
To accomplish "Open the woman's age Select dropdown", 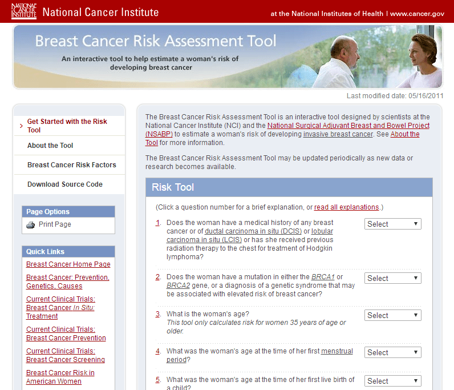I will [392, 315].
